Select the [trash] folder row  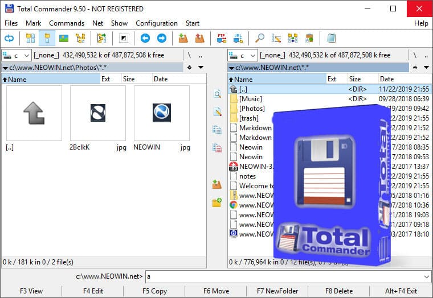[330, 118]
